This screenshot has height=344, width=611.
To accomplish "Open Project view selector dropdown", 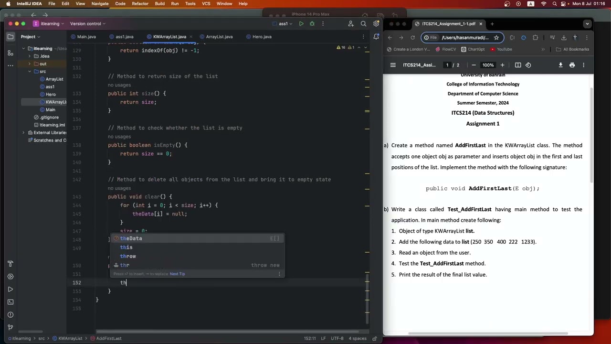I will point(31,37).
